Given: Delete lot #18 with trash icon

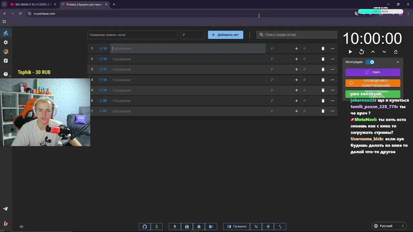Looking at the screenshot, I should pos(323,80).
